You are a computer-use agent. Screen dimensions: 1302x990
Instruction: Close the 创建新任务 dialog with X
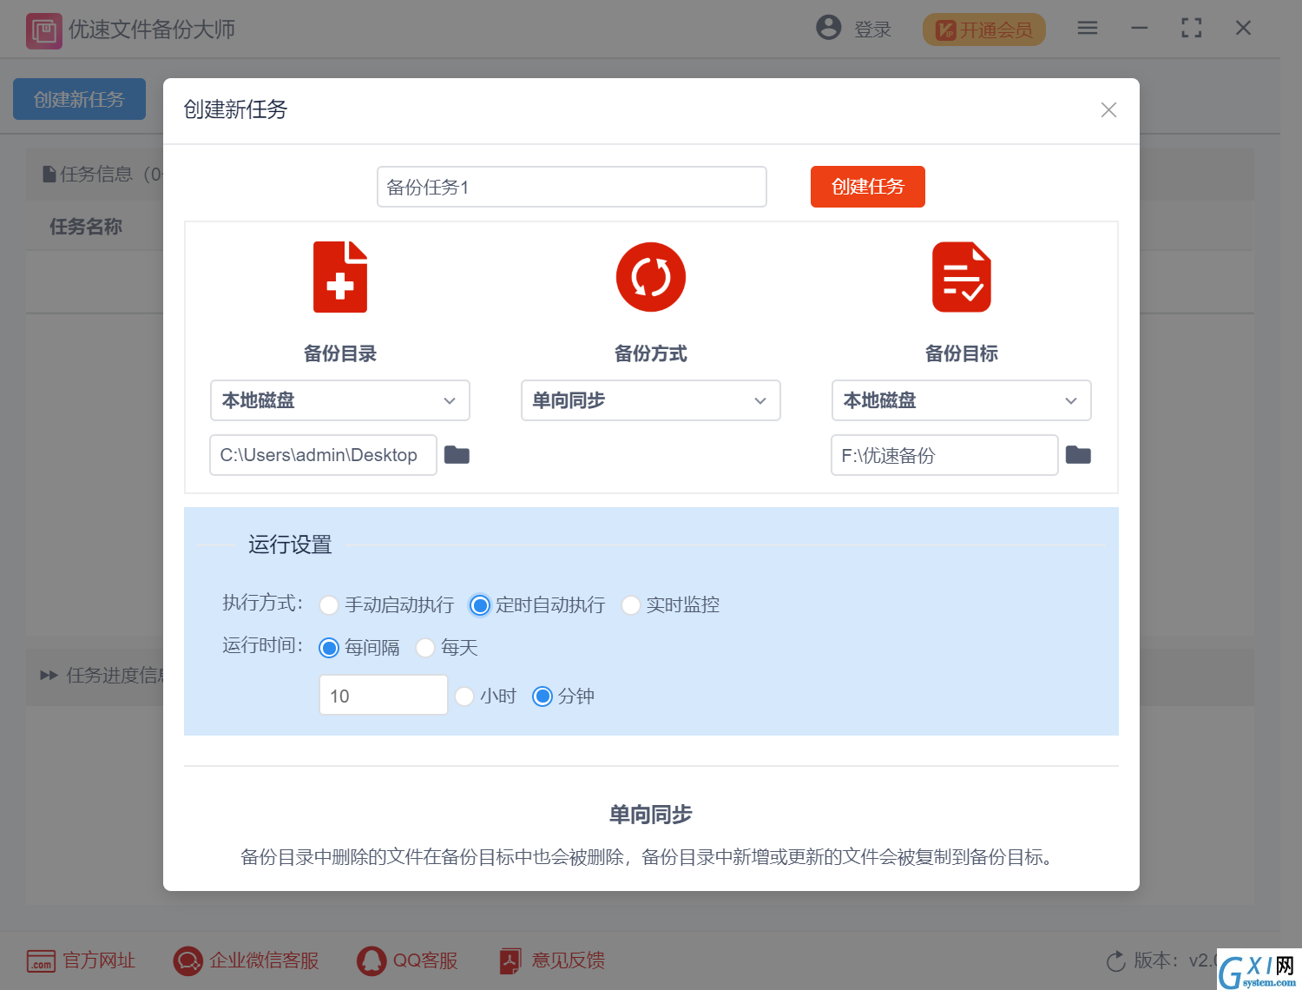[x=1108, y=109]
